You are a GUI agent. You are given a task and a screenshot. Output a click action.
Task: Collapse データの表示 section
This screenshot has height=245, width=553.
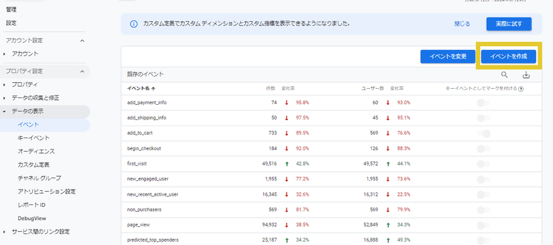click(4, 111)
